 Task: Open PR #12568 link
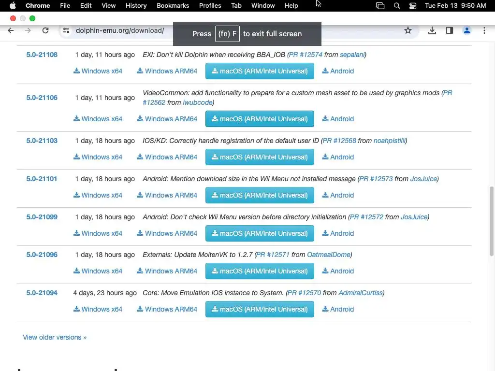pyautogui.click(x=339, y=141)
